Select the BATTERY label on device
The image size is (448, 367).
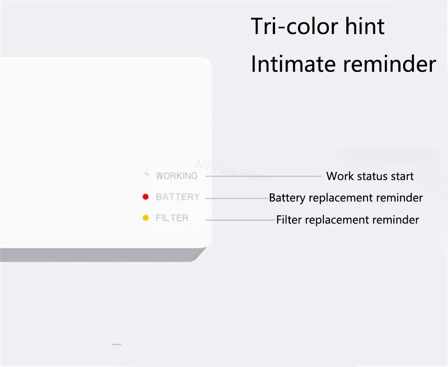point(178,197)
